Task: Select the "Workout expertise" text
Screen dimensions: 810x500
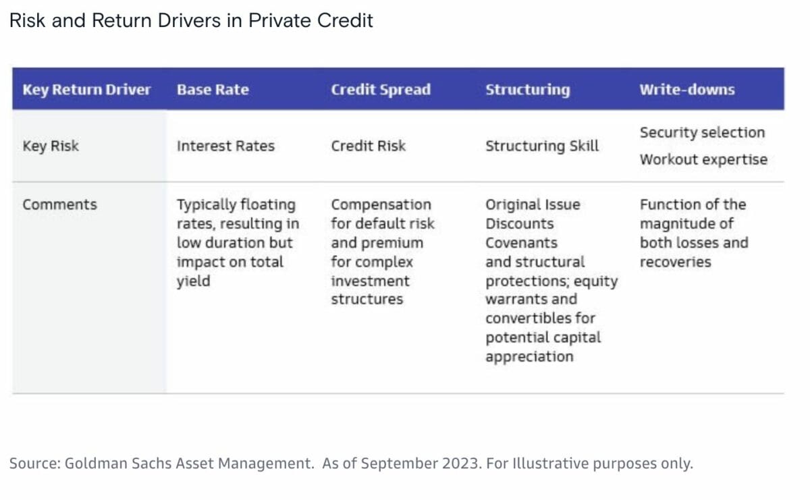Action: pos(703,160)
